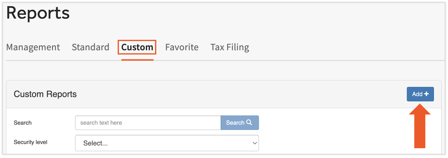Viewport: 448px width, 158px height.
Task: Click the plus icon on Add button
Action: 427,94
